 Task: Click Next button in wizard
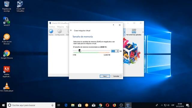coord(105,76)
